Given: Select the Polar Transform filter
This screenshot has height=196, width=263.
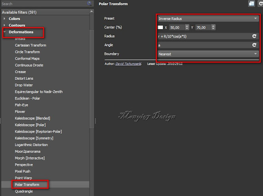Looking at the screenshot, I should (27, 185).
